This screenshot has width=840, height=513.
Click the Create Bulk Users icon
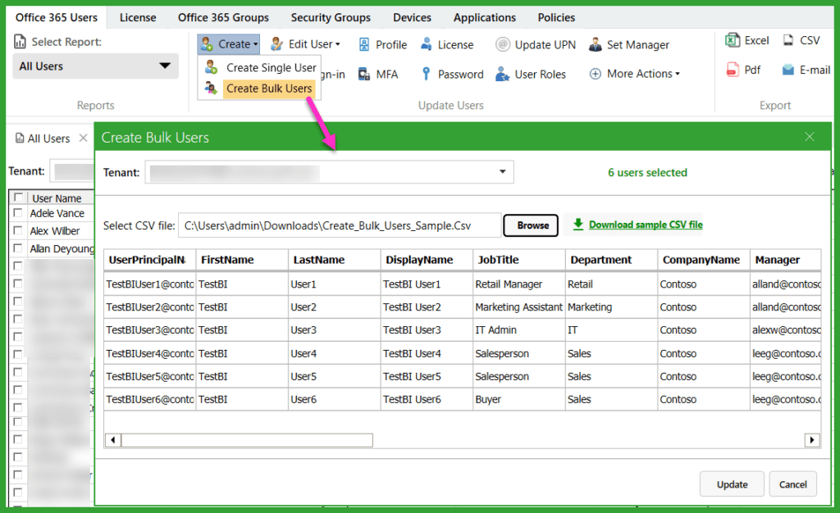(x=211, y=88)
